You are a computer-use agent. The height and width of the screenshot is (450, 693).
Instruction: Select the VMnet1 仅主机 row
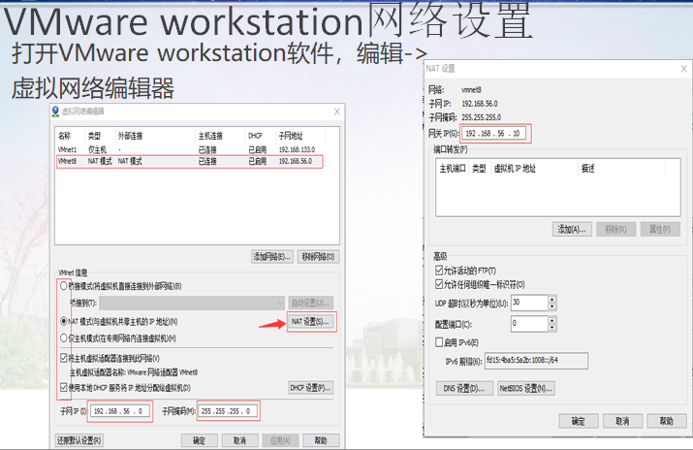(190, 150)
